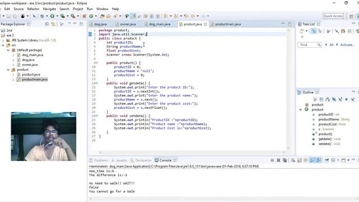Run the program with green Run button
The image size is (359, 202).
click(x=52, y=16)
